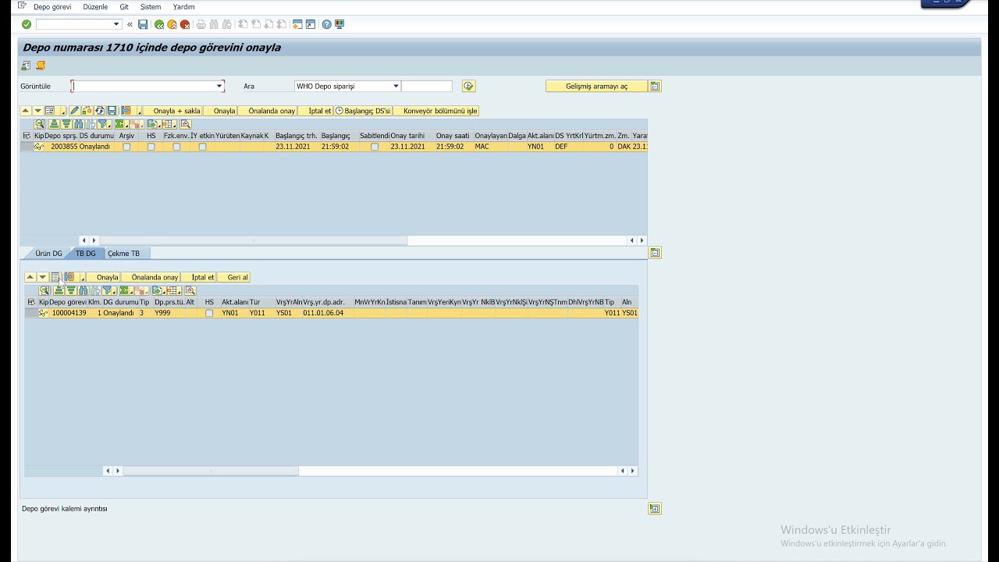Click the red Cancel icon
Viewport: 999px width, 562px height.
[185, 24]
